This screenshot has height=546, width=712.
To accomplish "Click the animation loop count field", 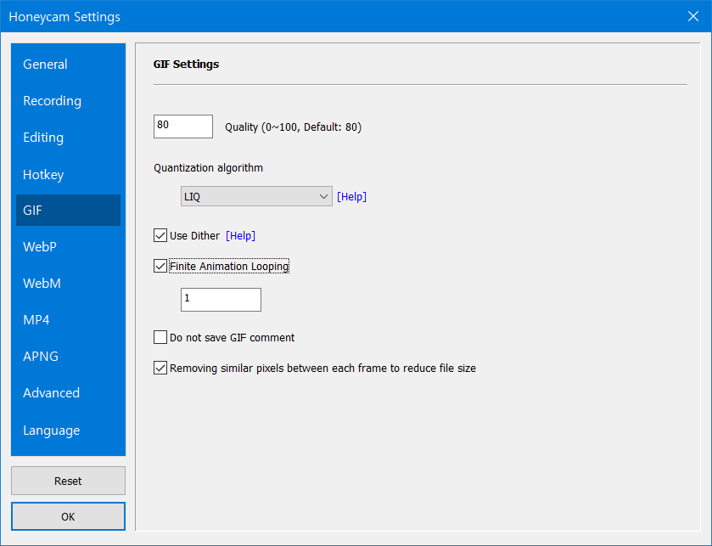I will [x=221, y=300].
